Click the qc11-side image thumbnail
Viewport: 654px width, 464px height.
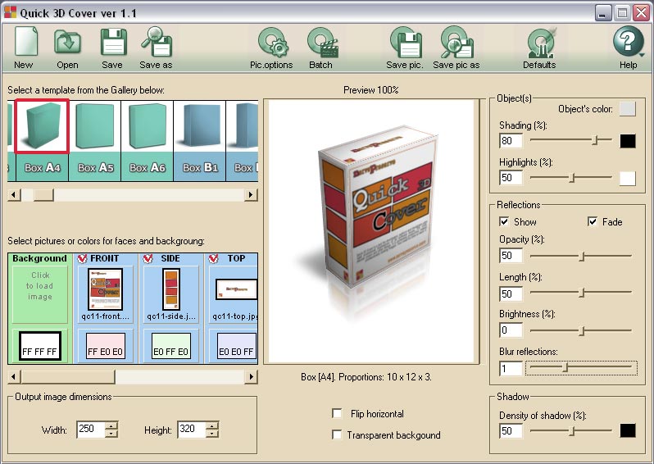[x=170, y=289]
